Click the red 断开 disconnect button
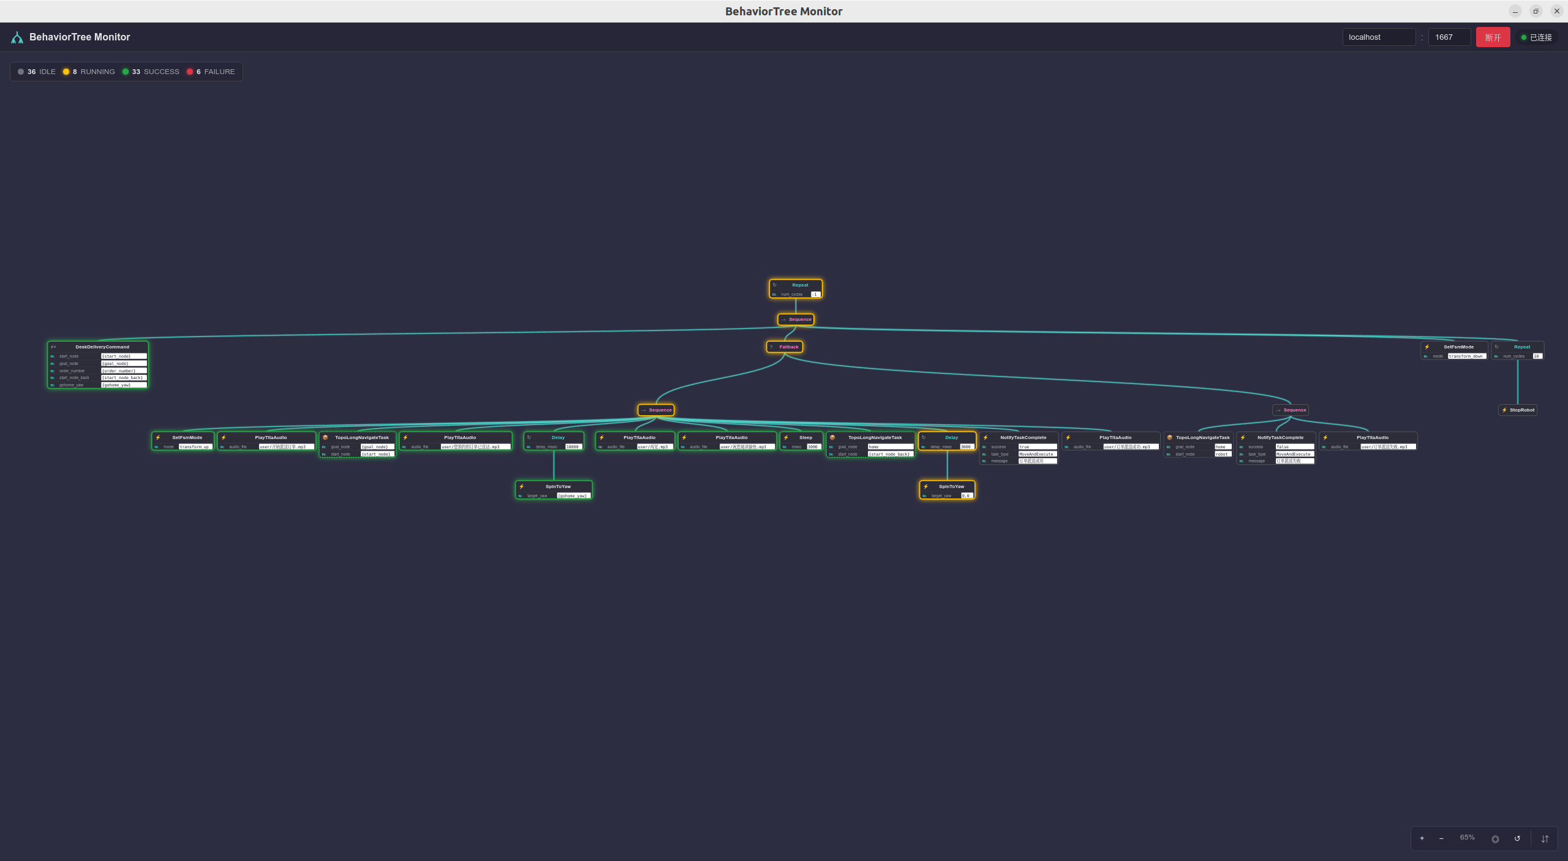 [x=1493, y=37]
